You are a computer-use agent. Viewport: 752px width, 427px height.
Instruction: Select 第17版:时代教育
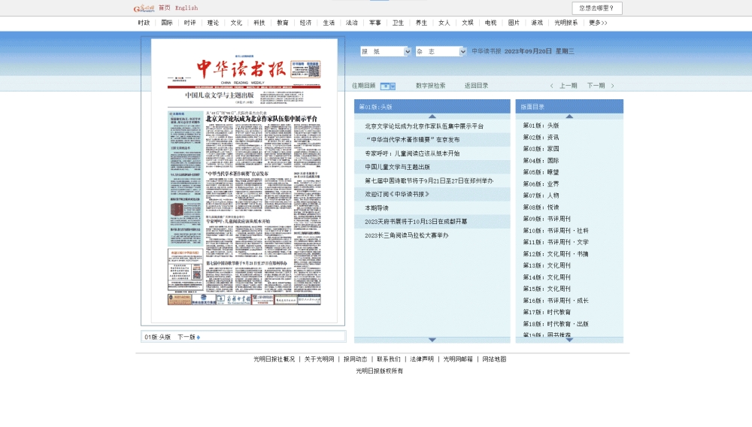(547, 313)
